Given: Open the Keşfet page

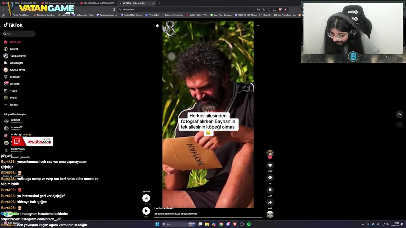Looking at the screenshot, I should [x=11, y=49].
